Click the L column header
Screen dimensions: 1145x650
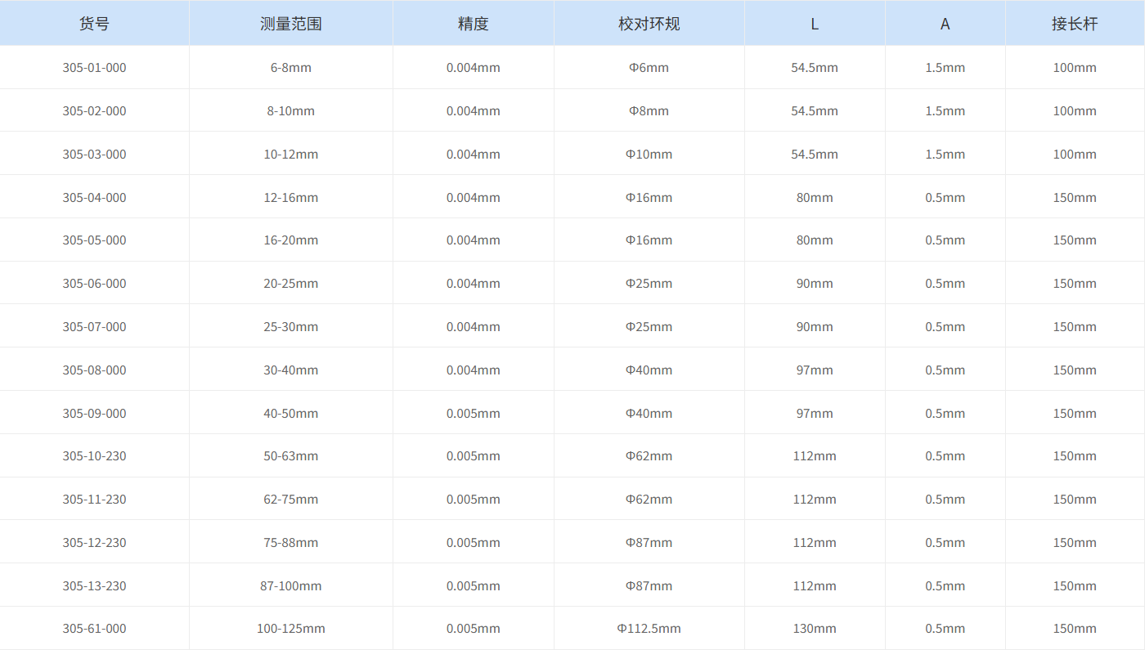tap(814, 23)
